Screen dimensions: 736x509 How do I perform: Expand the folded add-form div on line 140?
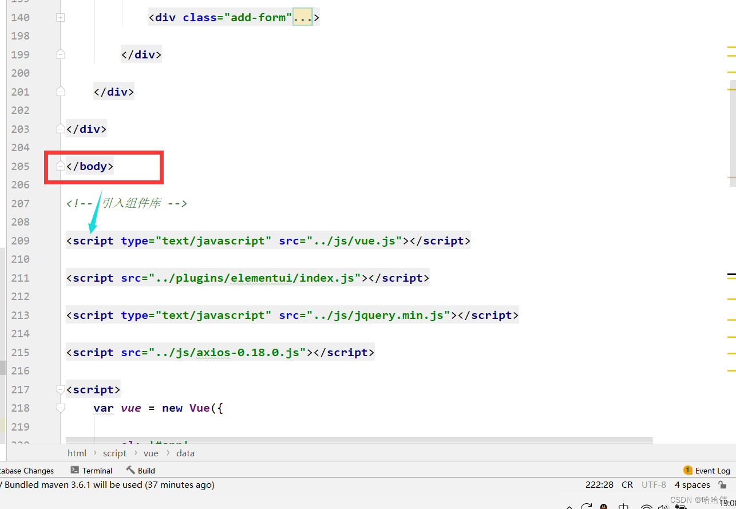(x=60, y=17)
